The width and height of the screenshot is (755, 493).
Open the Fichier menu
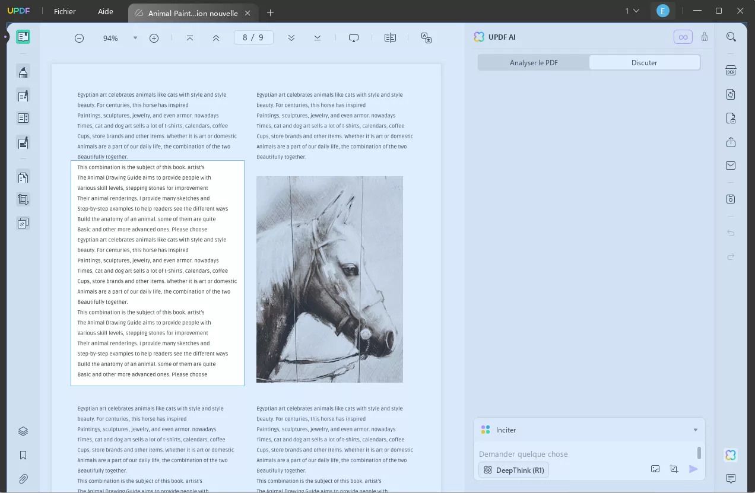(x=64, y=11)
